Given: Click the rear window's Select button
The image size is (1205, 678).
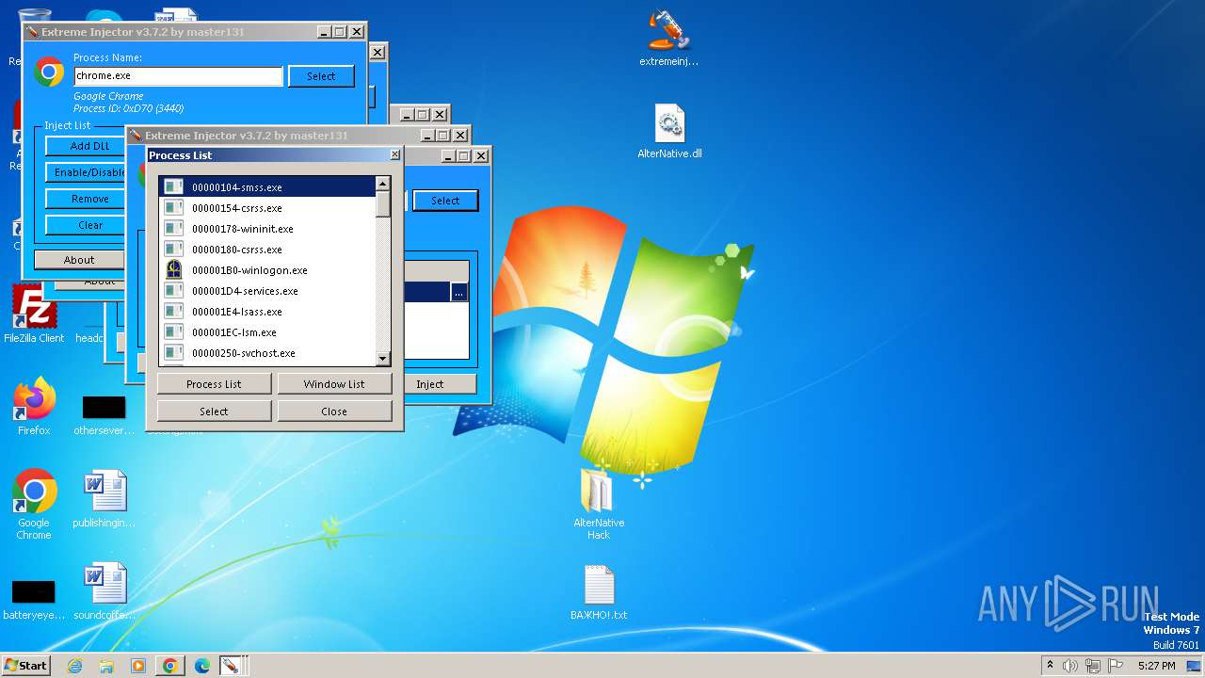Looking at the screenshot, I should tap(445, 201).
